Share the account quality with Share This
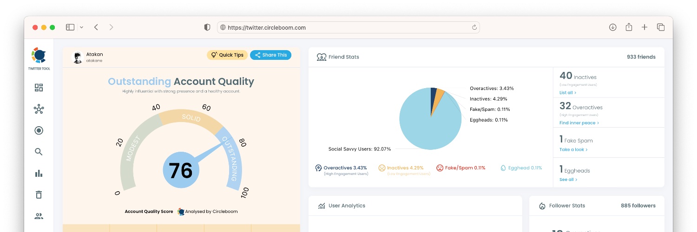 point(271,55)
